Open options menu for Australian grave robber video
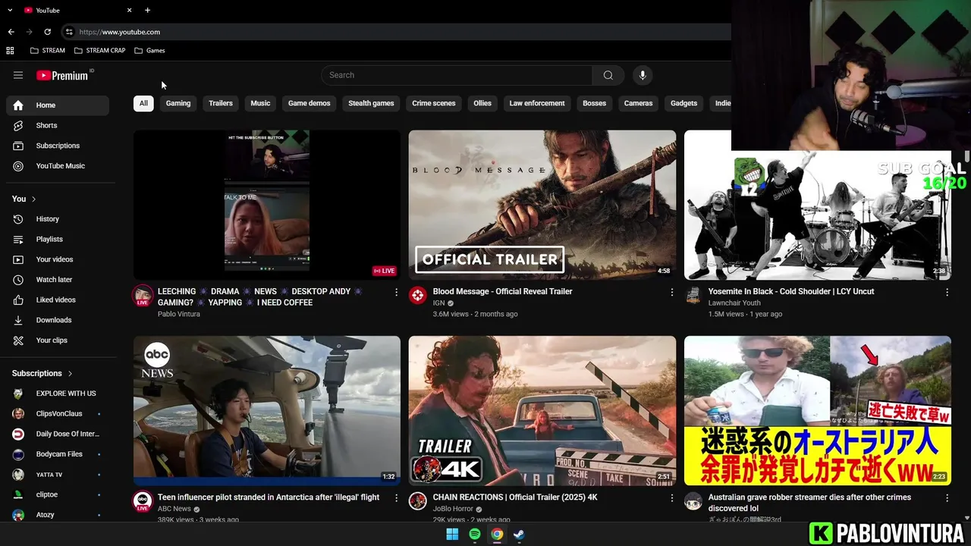Image resolution: width=971 pixels, height=546 pixels. [947, 498]
